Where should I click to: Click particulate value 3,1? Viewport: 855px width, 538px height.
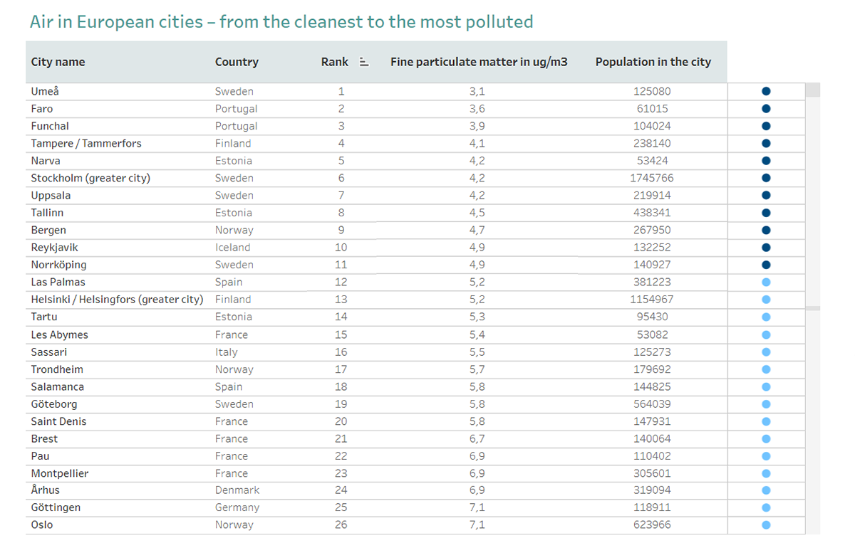pos(477,91)
